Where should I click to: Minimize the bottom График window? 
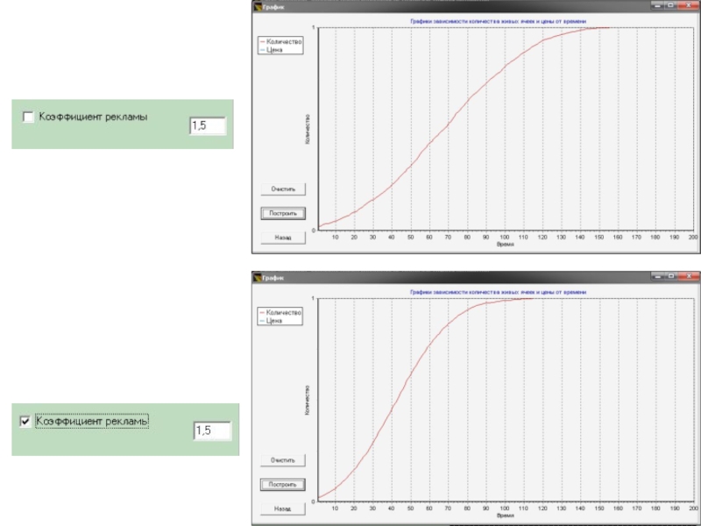[x=657, y=276]
